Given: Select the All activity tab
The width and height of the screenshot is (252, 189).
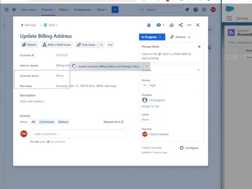Looking at the screenshot, I should coord(33,122).
